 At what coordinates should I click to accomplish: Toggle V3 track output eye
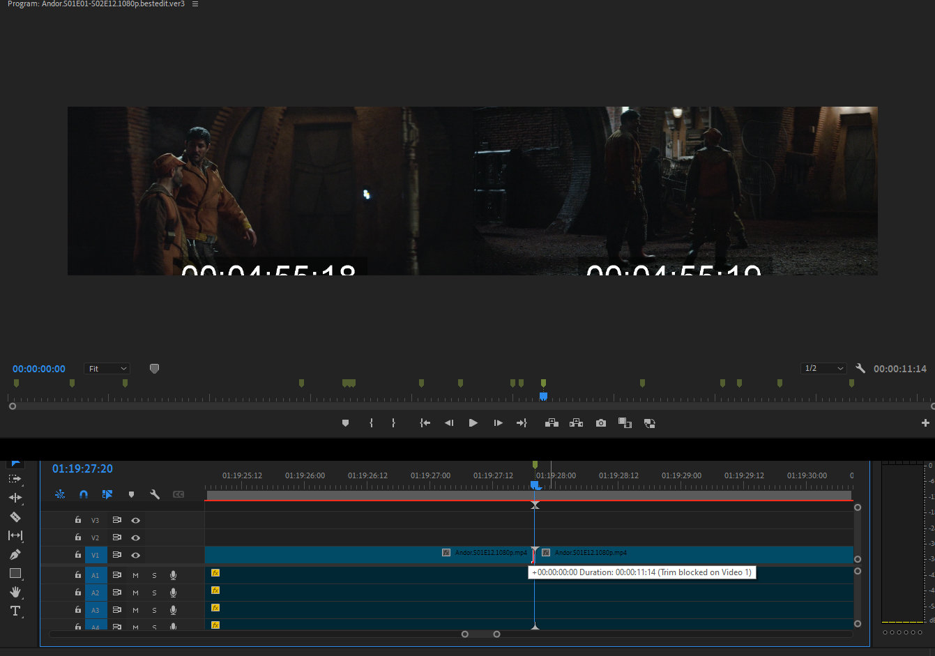point(135,520)
